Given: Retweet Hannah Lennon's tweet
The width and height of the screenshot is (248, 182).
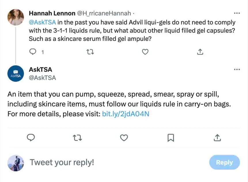Looking at the screenshot, I should pos(90,52).
